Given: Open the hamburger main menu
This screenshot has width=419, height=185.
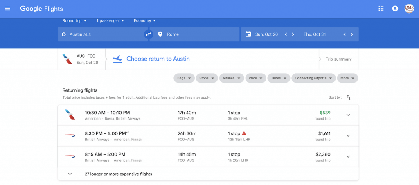Looking at the screenshot, I should tap(7, 9).
